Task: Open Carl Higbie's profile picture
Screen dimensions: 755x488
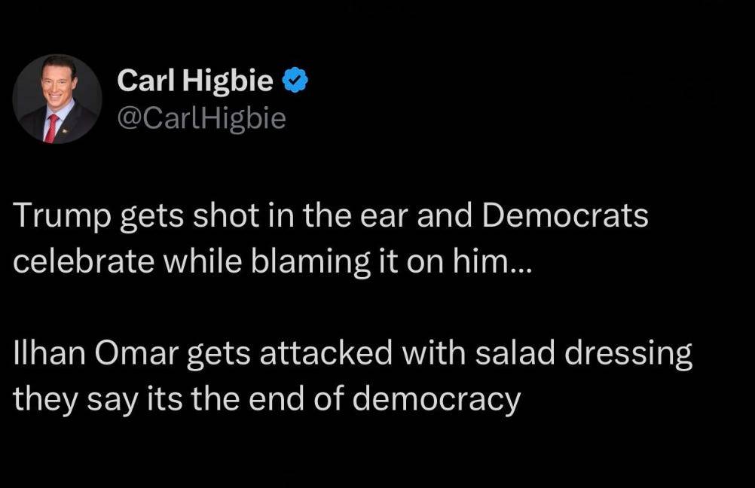Action: coord(57,99)
